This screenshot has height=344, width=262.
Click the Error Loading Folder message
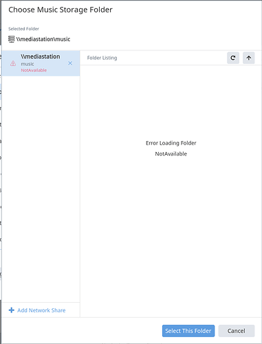[x=171, y=143]
